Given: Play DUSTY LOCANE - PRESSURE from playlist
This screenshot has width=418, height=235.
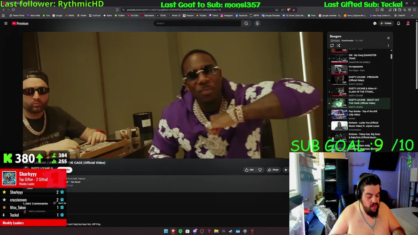Looking at the screenshot, I should coord(359,80).
